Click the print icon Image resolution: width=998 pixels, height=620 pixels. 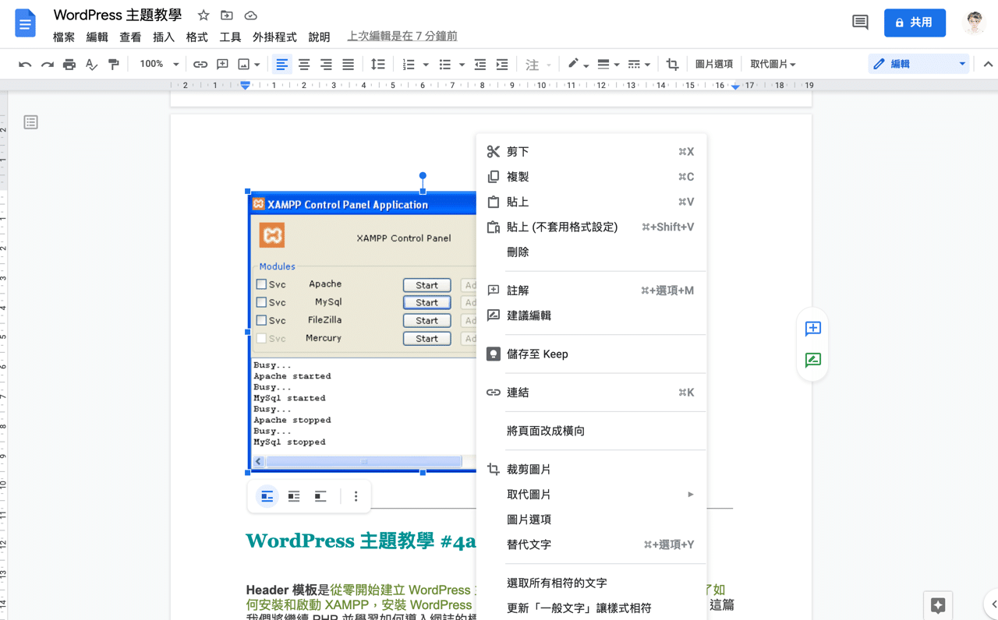pos(69,65)
